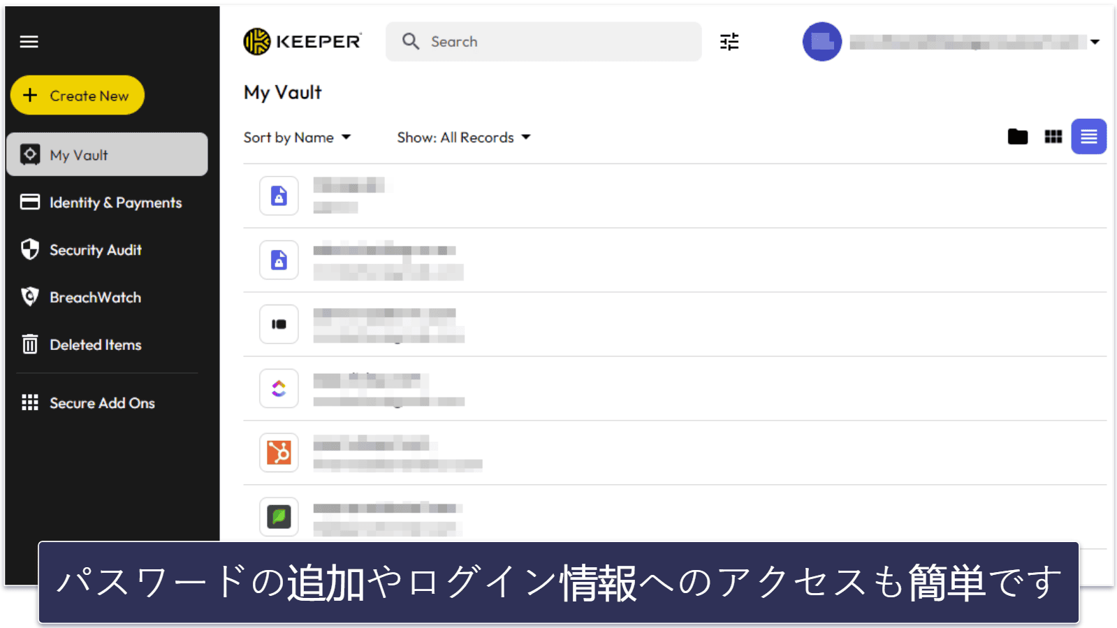
Task: Expand the account dropdown arrow
Action: pyautogui.click(x=1095, y=42)
